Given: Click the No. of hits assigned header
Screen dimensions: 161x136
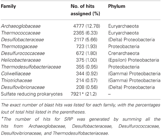Looking at the screenshot, I should 85,10.
